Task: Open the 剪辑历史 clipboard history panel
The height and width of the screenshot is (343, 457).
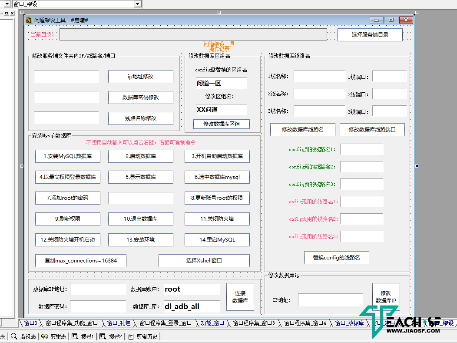Action: click(143, 336)
